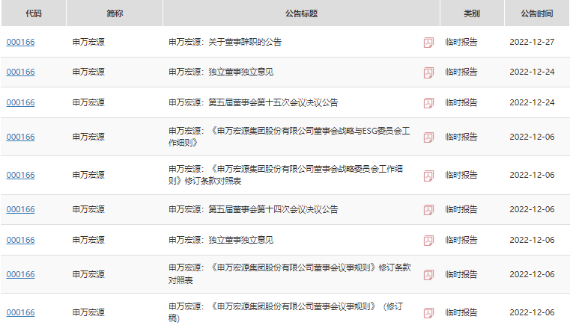Open PDF icon for 战略委员会工作细则修订条款对照表
570x331 pixels.
click(428, 176)
